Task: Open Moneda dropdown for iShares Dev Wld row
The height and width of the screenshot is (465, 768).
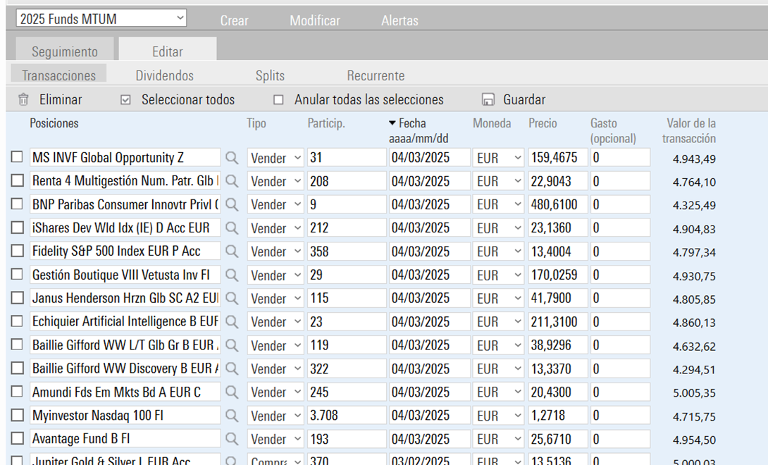Action: pos(498,228)
